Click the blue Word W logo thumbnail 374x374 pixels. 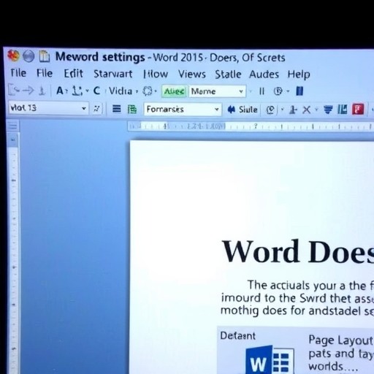tap(270, 360)
